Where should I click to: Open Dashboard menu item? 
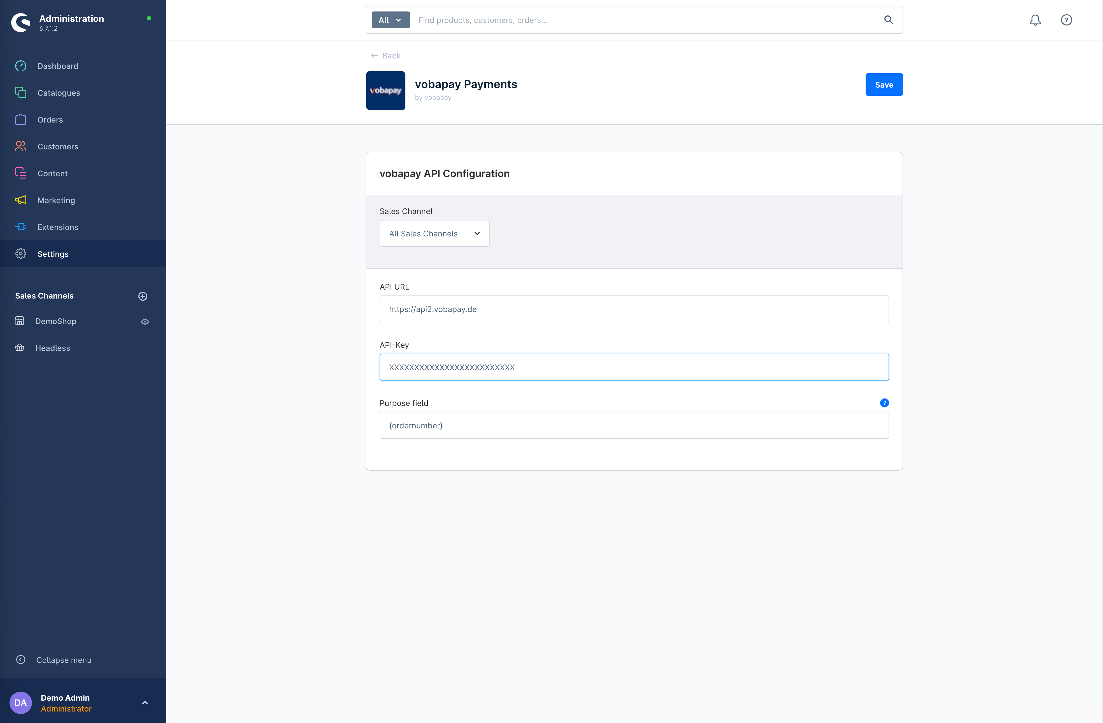point(83,66)
